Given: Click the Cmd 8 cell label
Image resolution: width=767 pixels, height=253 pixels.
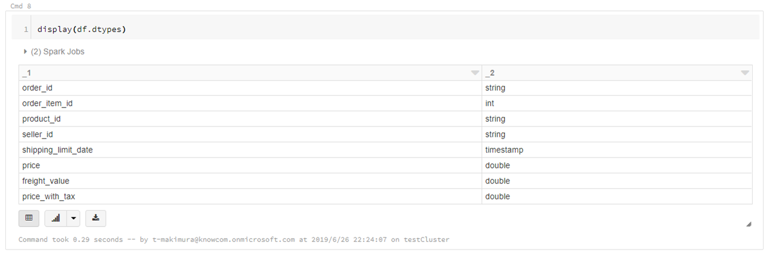Looking at the screenshot, I should coord(21,6).
